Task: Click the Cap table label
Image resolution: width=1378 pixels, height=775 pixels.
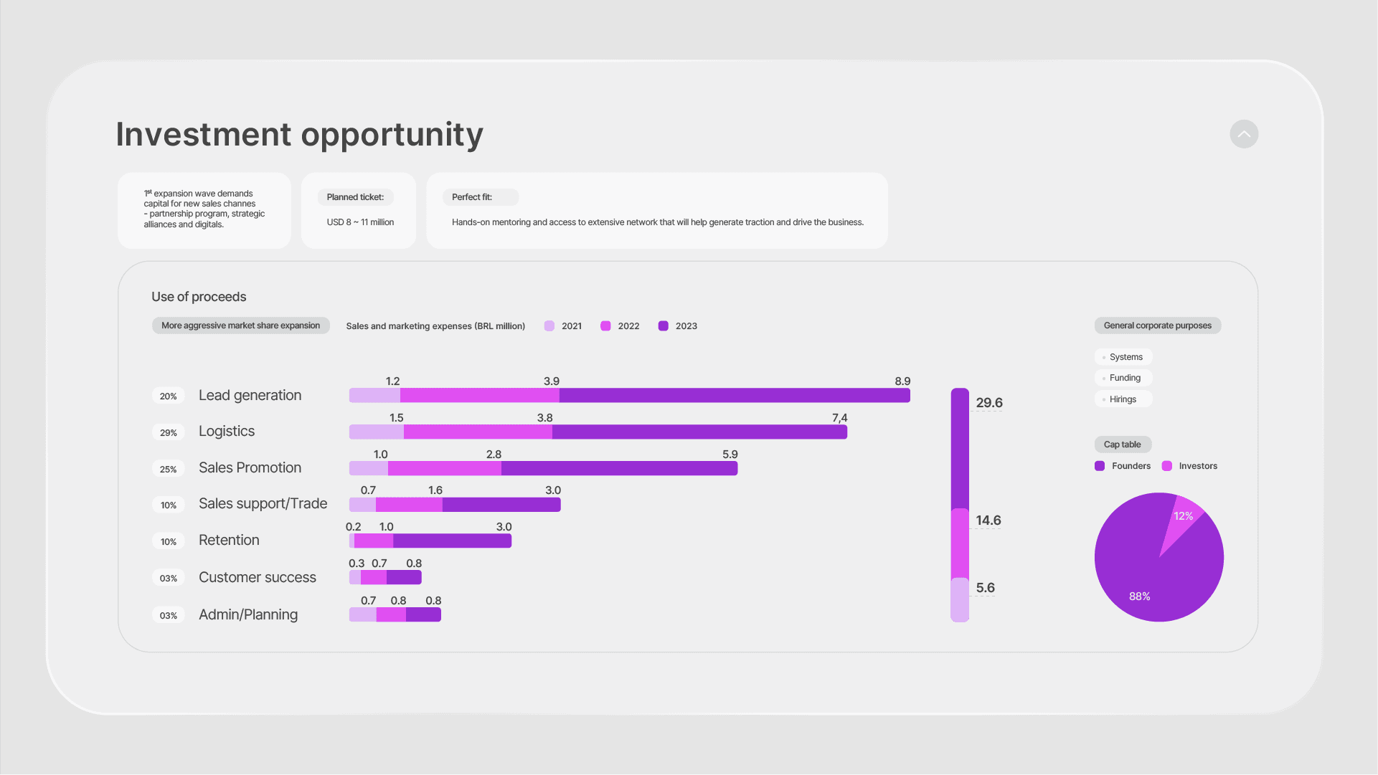Action: pos(1123,444)
